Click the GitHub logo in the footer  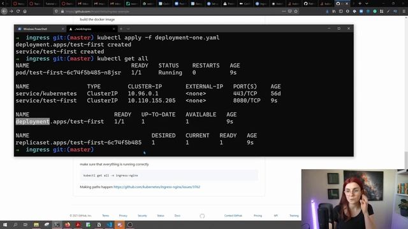[x=202, y=216]
